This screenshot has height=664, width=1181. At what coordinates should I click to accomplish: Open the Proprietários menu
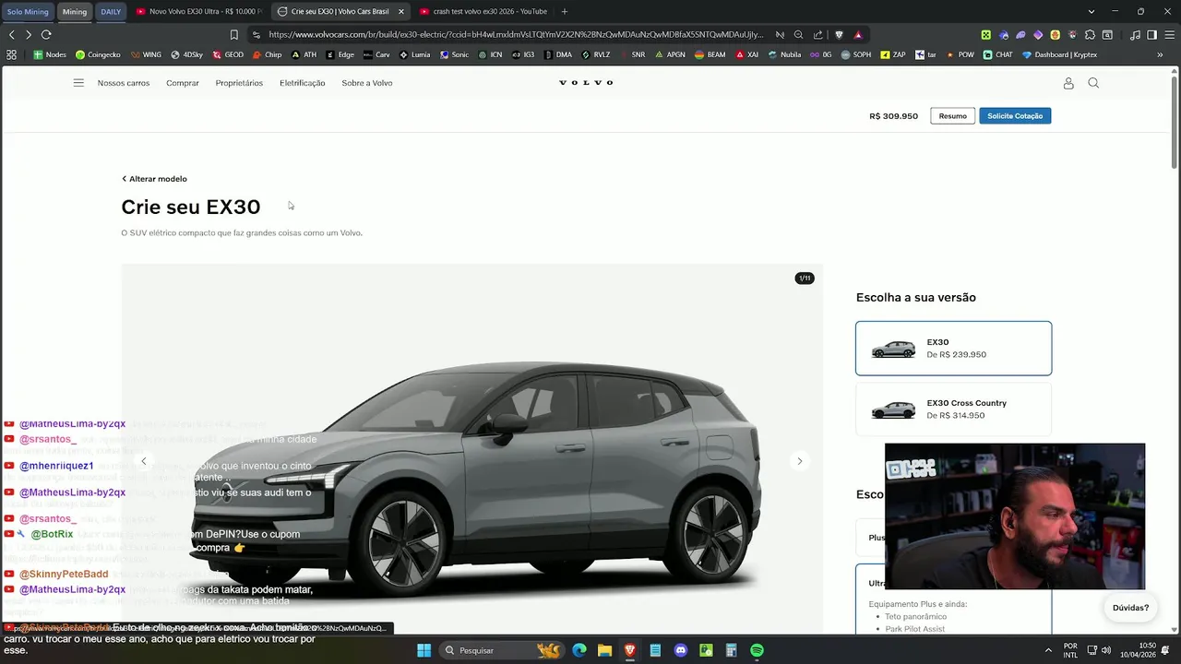(239, 83)
